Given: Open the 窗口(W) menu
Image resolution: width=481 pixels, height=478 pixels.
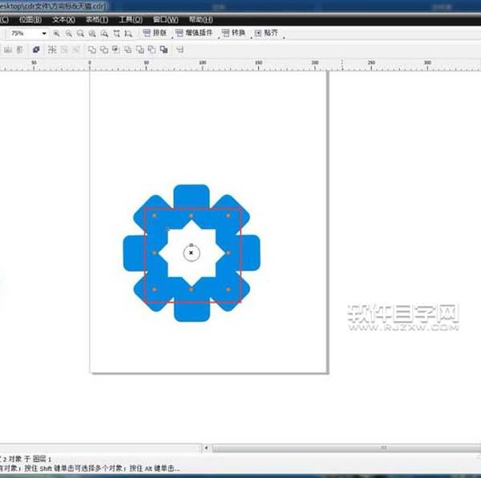Looking at the screenshot, I should (x=165, y=18).
